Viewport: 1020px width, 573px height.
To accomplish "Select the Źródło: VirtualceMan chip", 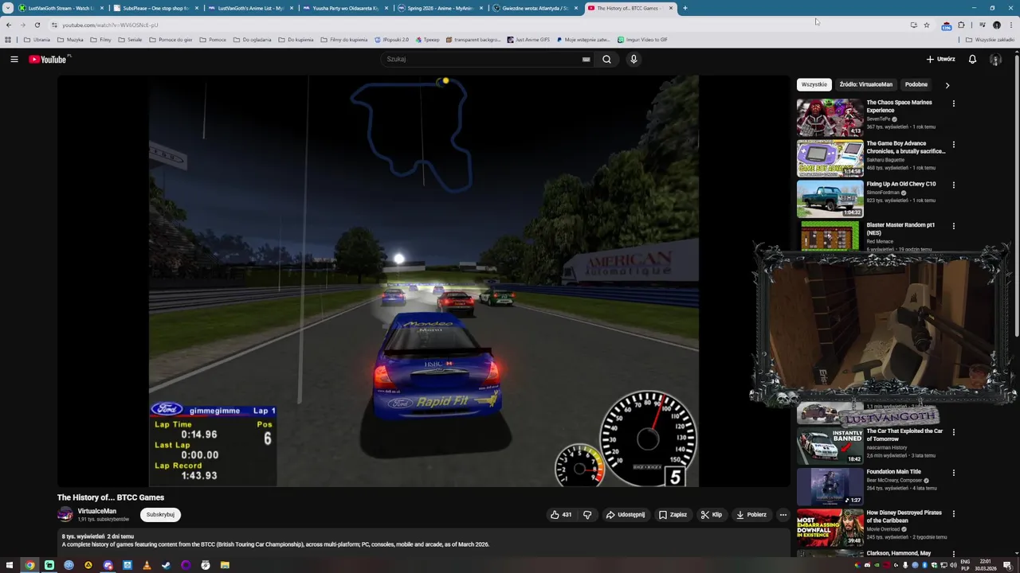I will 865,84.
